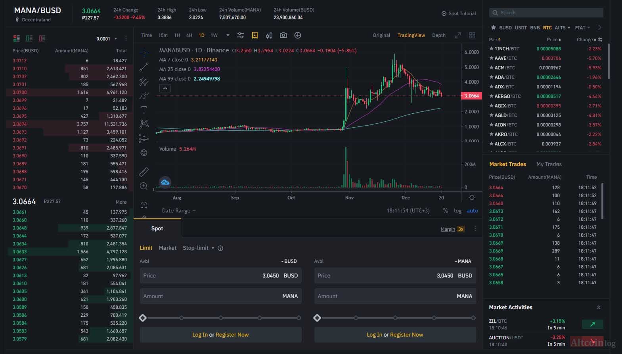Toggle percent scale on chart
622x354 pixels.
[446, 210]
